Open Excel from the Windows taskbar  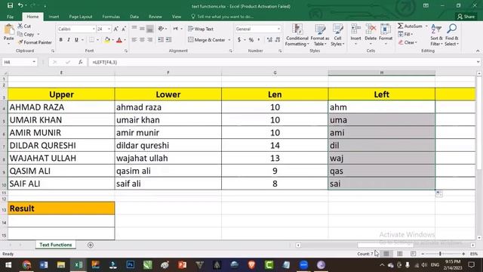pyautogui.click(x=78, y=265)
